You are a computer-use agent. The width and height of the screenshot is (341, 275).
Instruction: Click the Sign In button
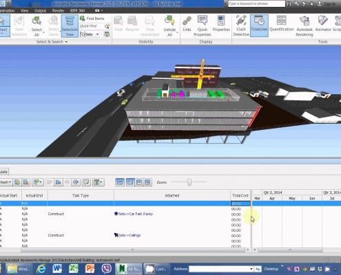point(327,3)
